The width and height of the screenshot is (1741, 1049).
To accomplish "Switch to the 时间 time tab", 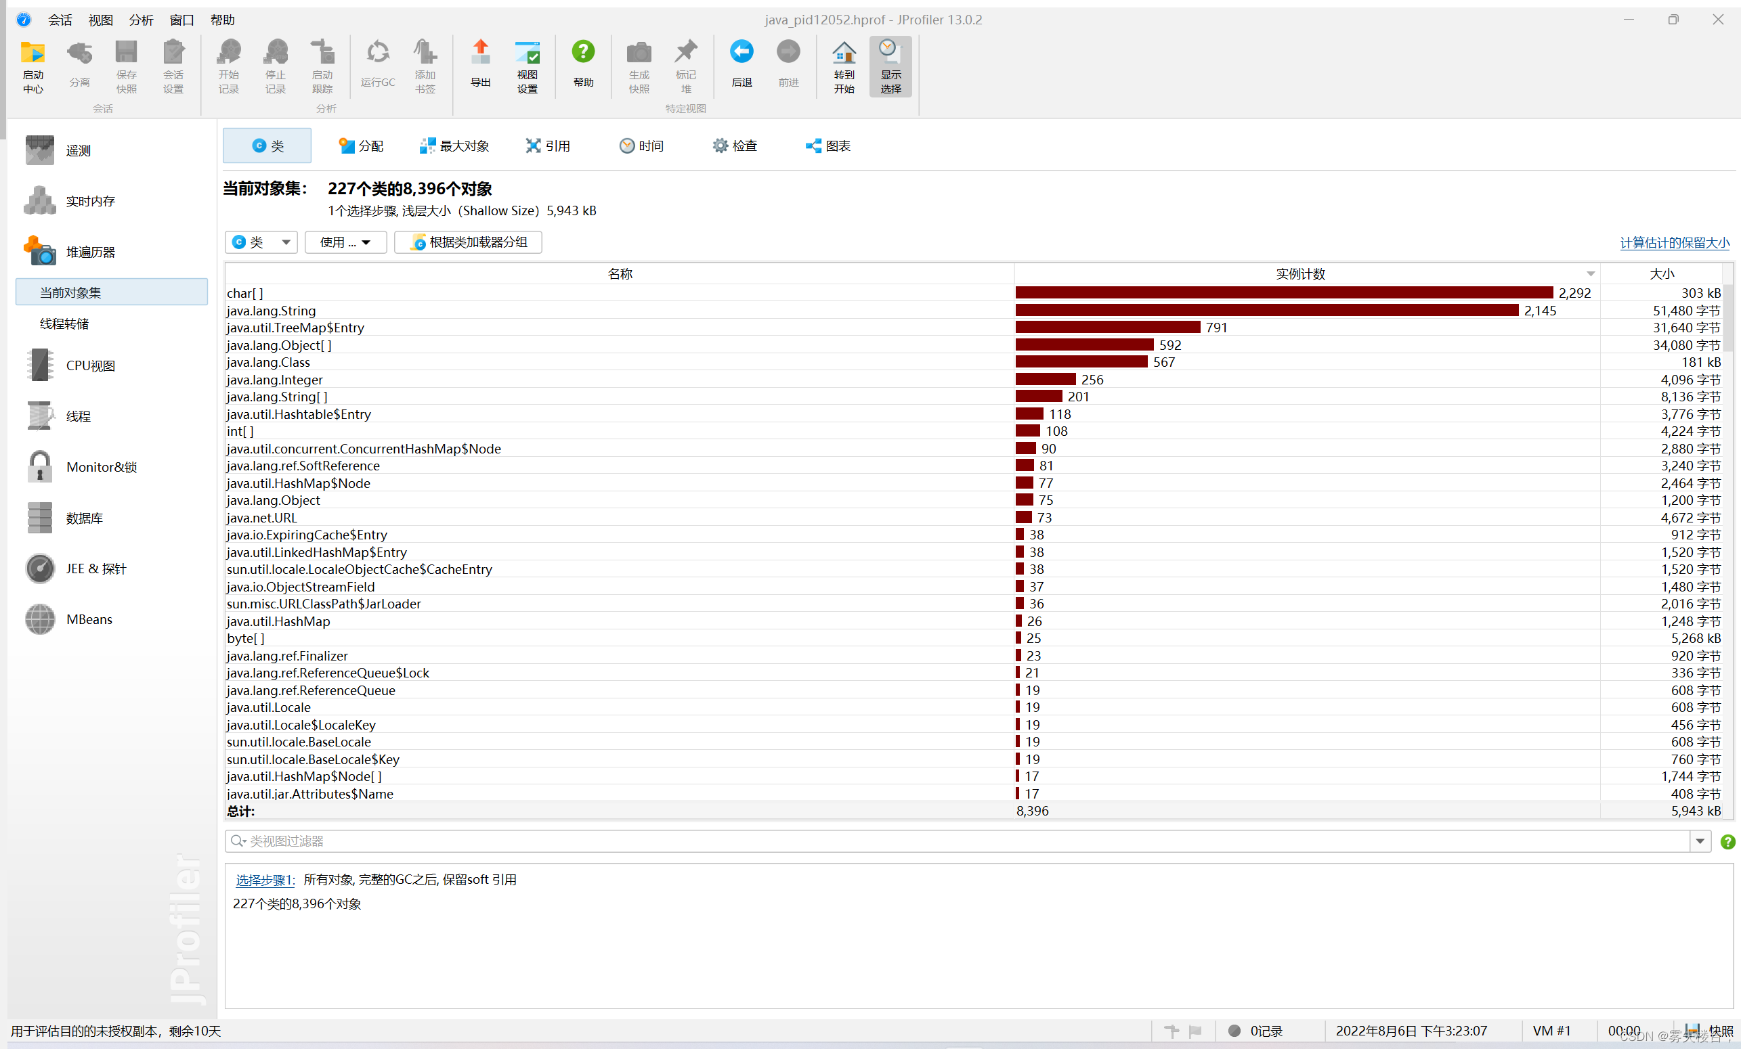I will pyautogui.click(x=641, y=146).
